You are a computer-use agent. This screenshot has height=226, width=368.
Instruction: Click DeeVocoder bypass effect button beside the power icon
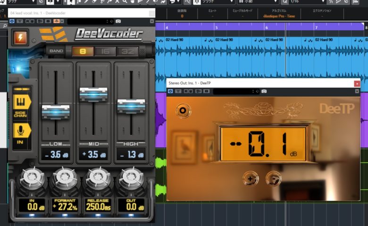coord(20,21)
